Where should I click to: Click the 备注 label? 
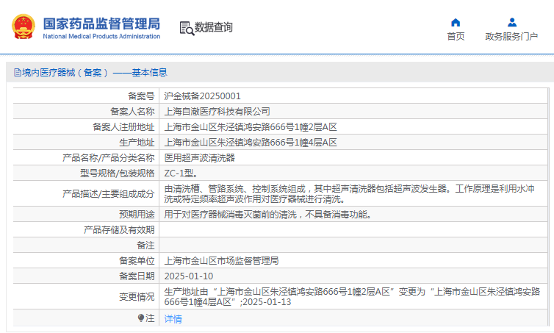point(146,246)
